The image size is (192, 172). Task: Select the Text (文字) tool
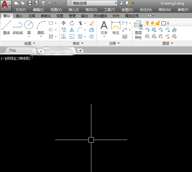pos(104,28)
